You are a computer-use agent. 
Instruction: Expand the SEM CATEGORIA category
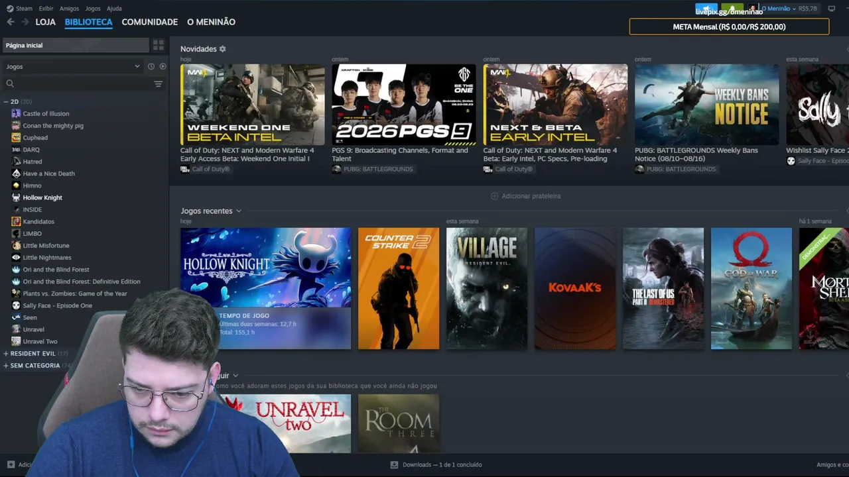point(6,366)
